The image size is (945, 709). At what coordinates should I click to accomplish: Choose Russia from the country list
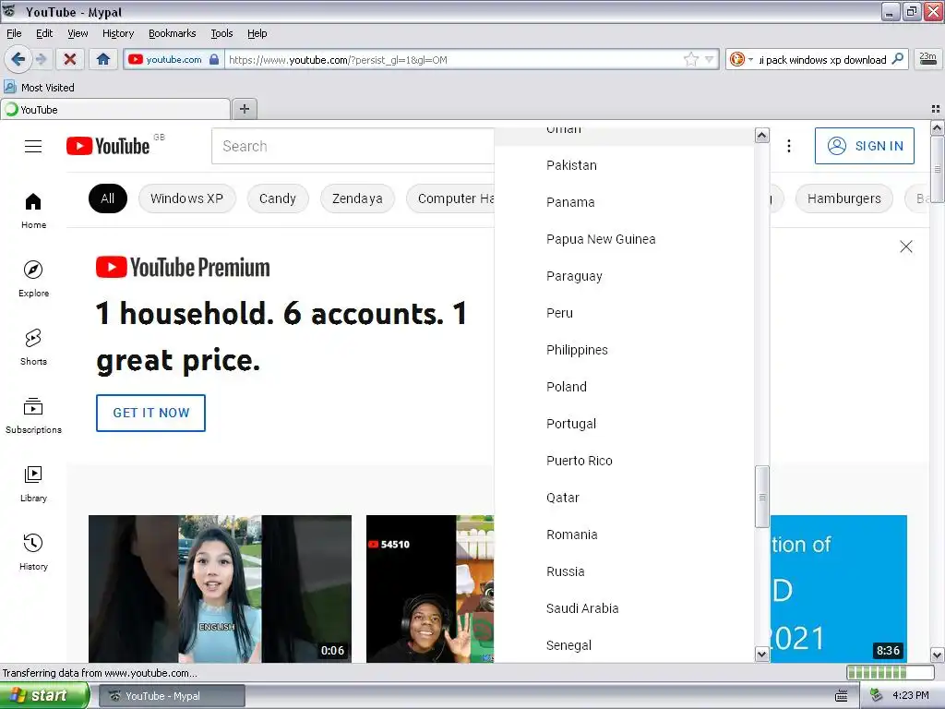coord(624,571)
